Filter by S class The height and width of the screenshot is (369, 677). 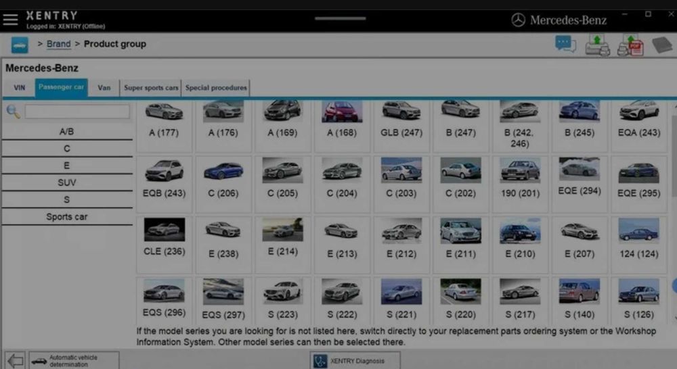(67, 199)
